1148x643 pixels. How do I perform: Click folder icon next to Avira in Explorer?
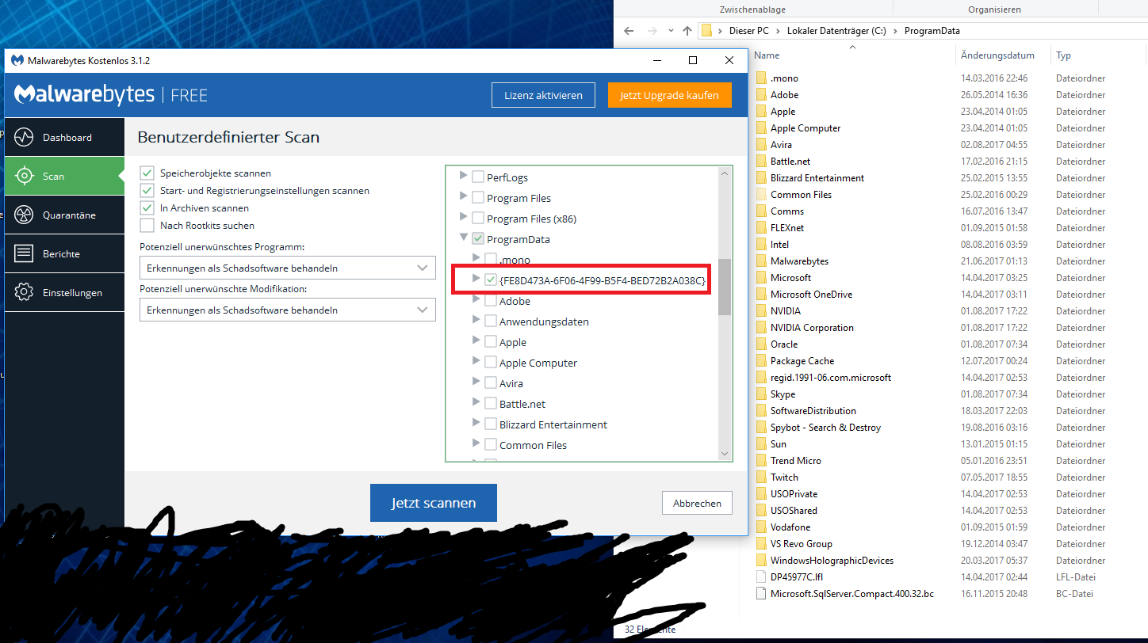click(761, 145)
